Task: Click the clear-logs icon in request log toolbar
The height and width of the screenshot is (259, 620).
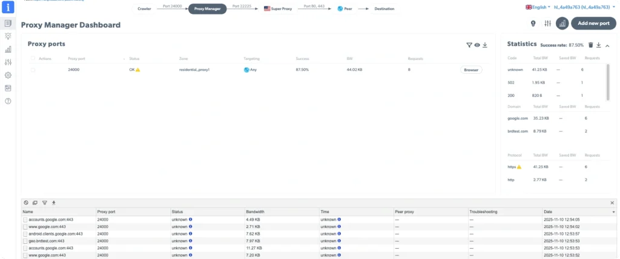Action: coord(25,203)
